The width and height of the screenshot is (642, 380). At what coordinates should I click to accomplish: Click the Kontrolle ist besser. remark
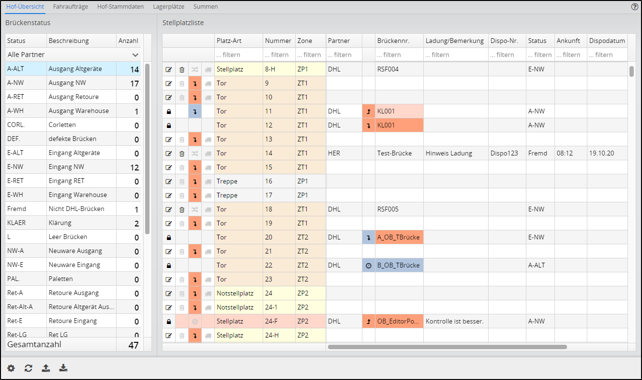(456, 322)
